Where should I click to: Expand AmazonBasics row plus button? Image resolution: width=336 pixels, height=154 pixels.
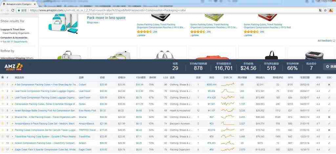point(12,123)
